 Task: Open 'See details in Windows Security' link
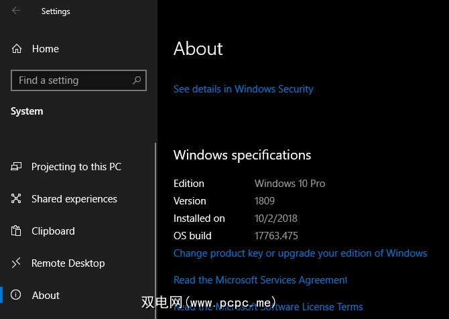pyautogui.click(x=243, y=88)
